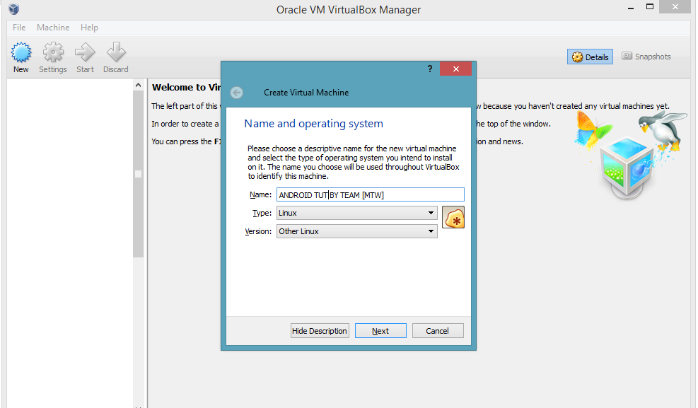This screenshot has height=408, width=698.
Task: Open the File menu
Action: click(19, 28)
